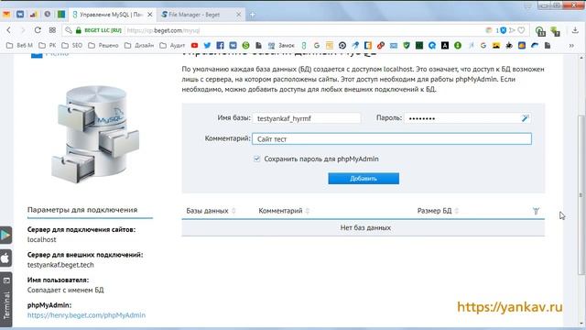Open the Twitter bookmark icon

207,45
